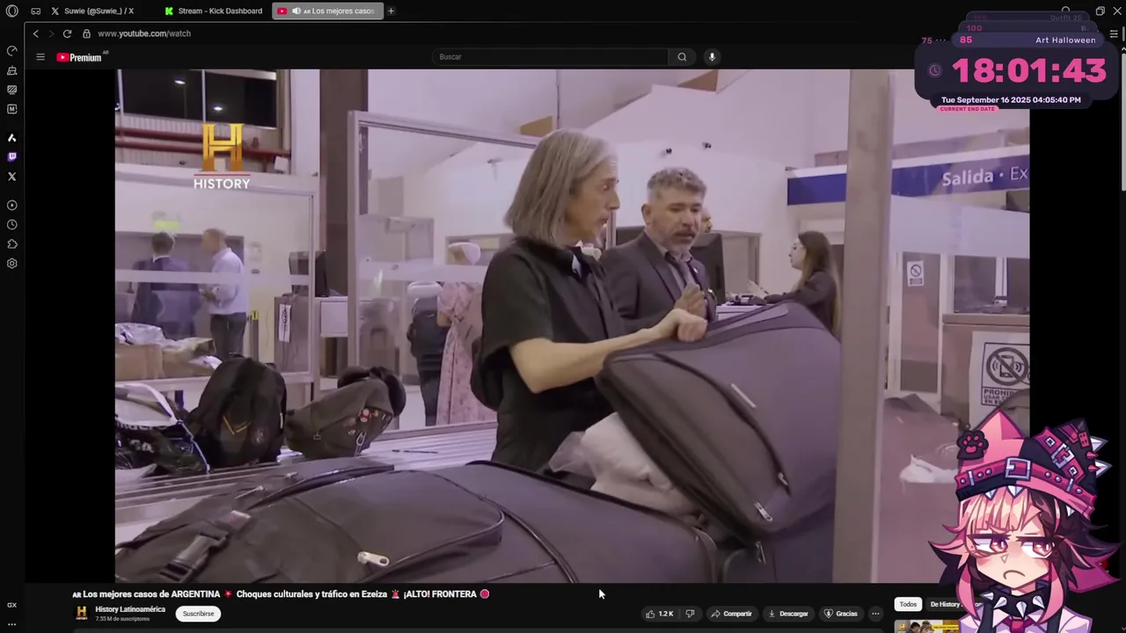Click the GX label at sidebar bottom
The image size is (1126, 633).
click(11, 605)
